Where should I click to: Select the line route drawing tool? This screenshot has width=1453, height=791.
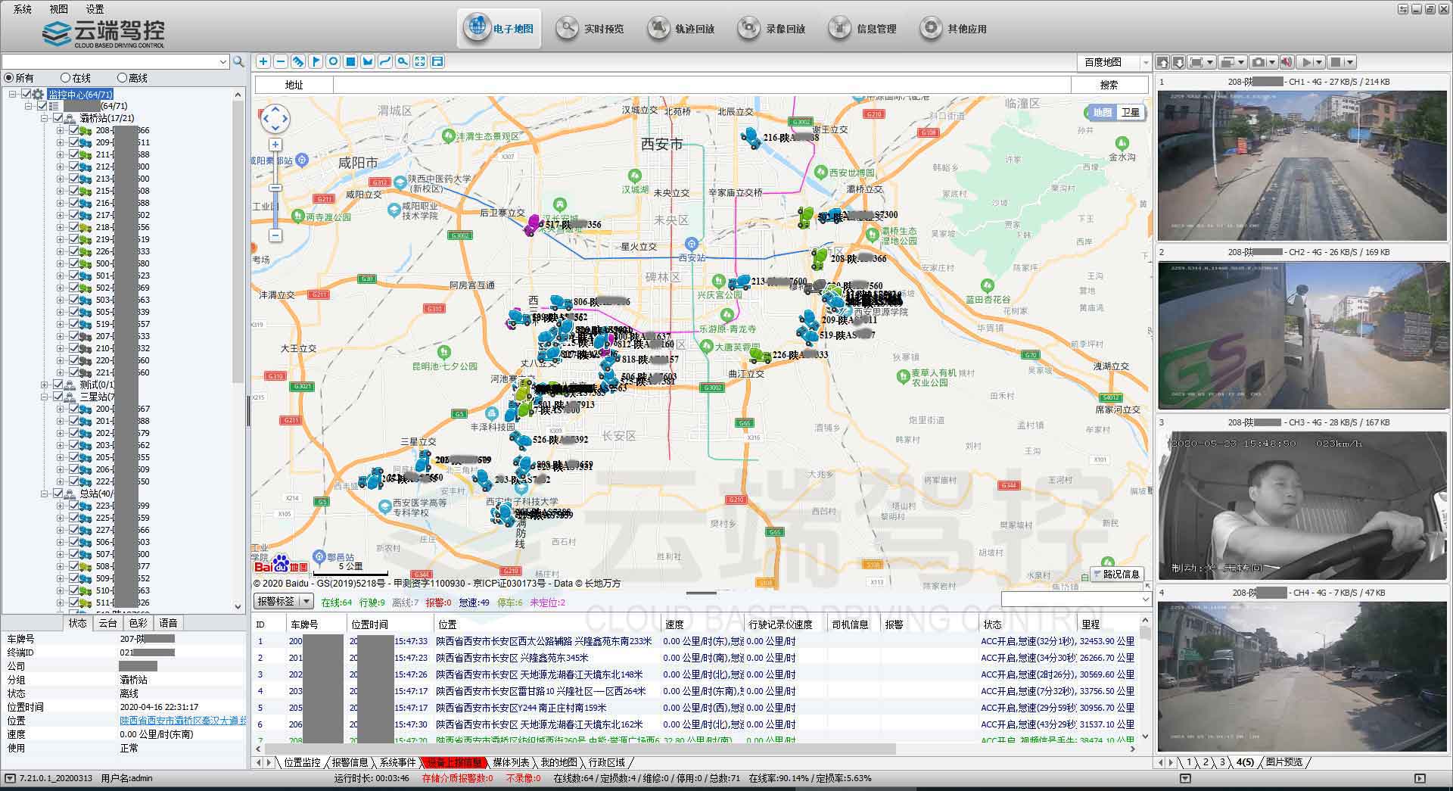385,61
